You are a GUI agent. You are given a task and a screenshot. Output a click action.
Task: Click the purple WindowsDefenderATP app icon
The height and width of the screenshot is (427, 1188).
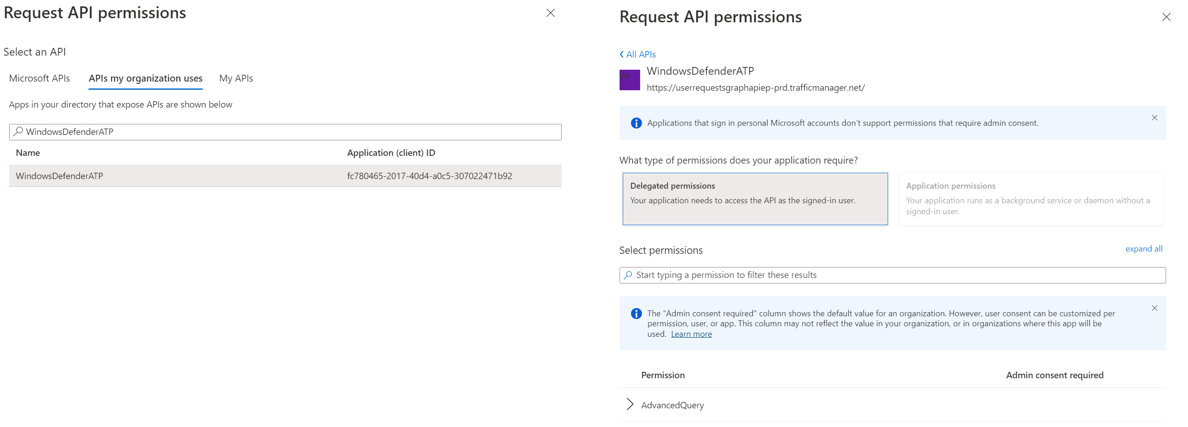(x=630, y=80)
